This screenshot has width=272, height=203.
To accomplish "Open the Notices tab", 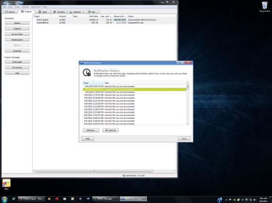I will click(10, 12).
